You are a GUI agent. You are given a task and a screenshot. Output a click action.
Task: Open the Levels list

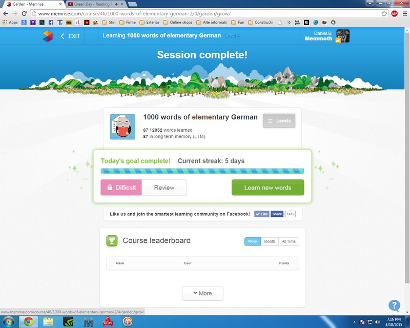point(279,121)
